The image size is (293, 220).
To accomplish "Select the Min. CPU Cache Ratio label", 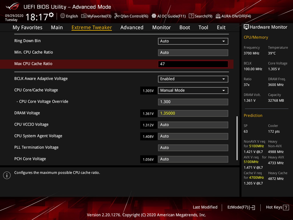I will [x=34, y=52].
